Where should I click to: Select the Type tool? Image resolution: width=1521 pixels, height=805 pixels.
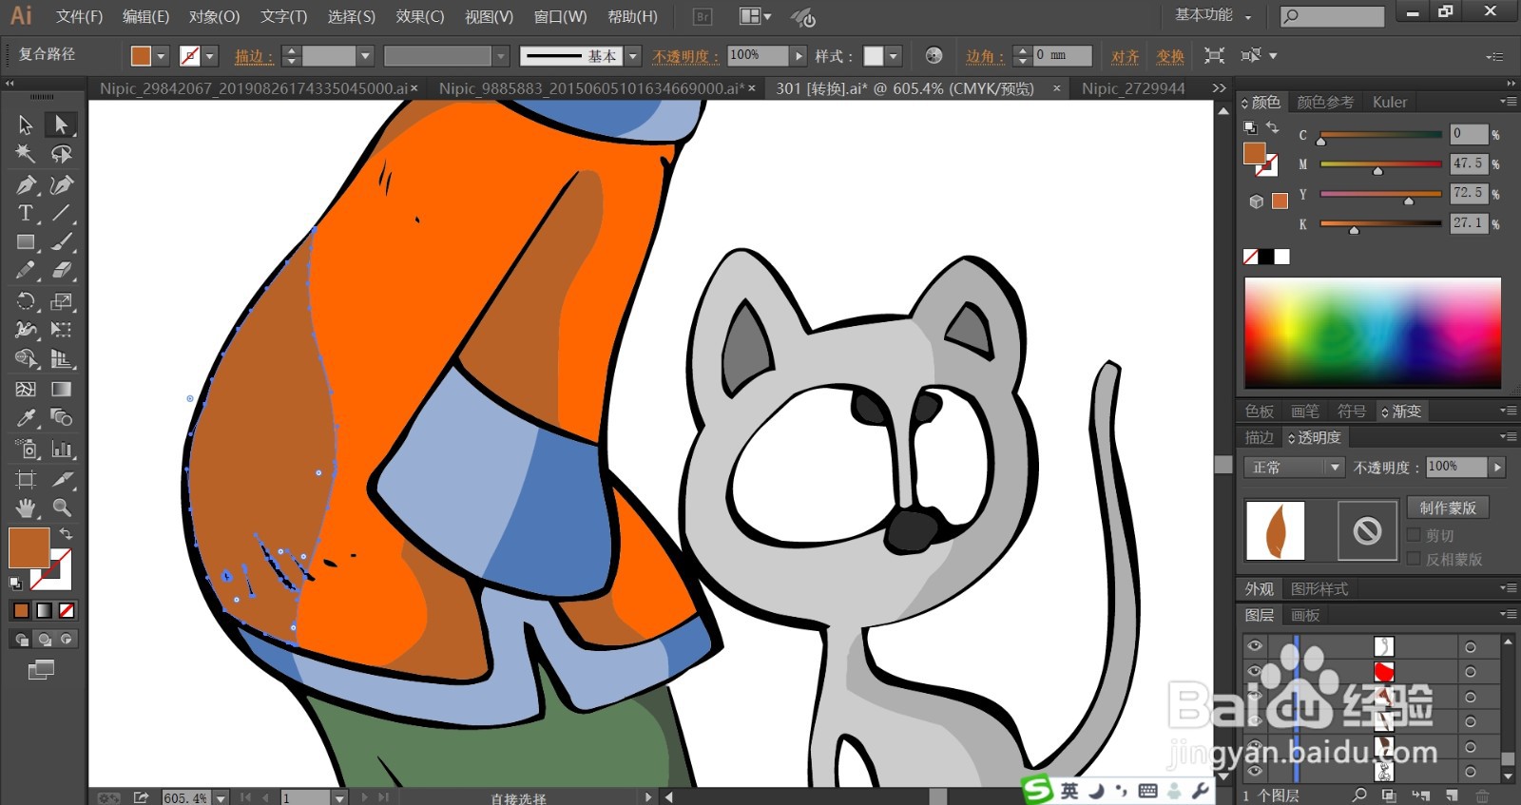point(26,213)
